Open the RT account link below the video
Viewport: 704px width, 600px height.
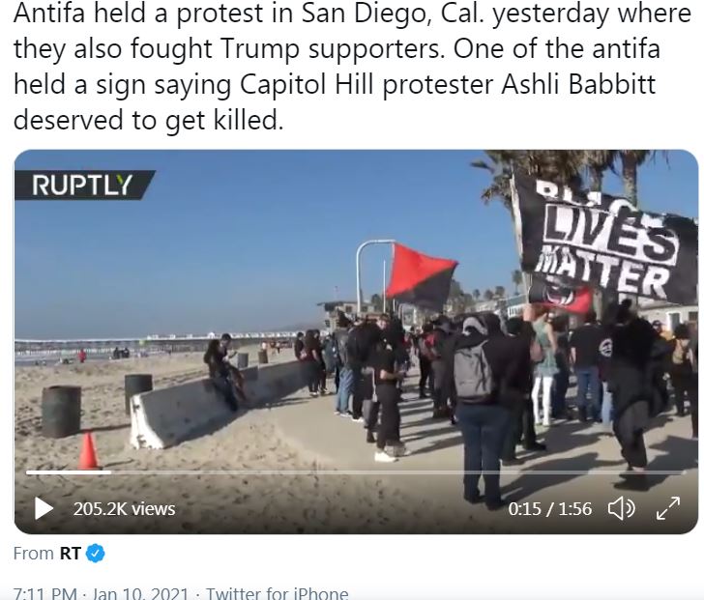click(x=70, y=554)
